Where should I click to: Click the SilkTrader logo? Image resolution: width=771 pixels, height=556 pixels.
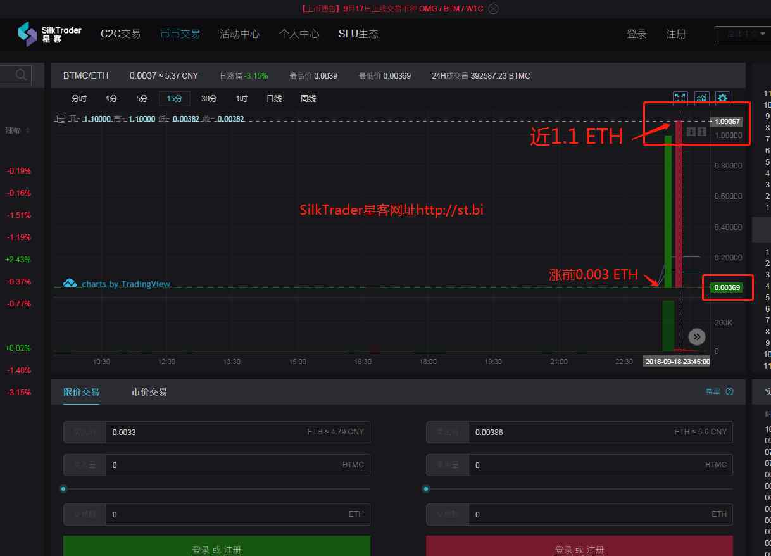point(49,34)
